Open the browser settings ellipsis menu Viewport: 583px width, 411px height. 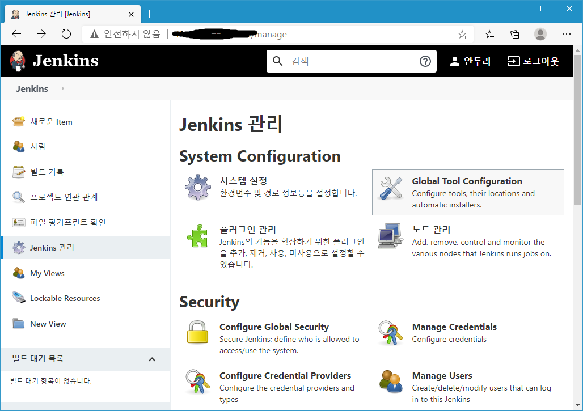point(566,34)
